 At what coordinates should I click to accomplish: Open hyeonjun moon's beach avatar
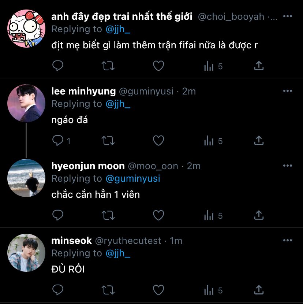point(26,178)
